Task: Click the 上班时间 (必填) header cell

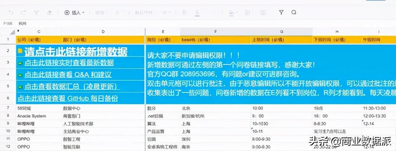Action: pos(281,40)
